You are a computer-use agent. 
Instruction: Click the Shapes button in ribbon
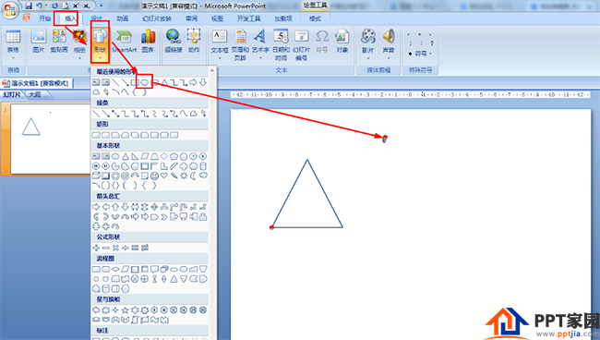tap(100, 42)
